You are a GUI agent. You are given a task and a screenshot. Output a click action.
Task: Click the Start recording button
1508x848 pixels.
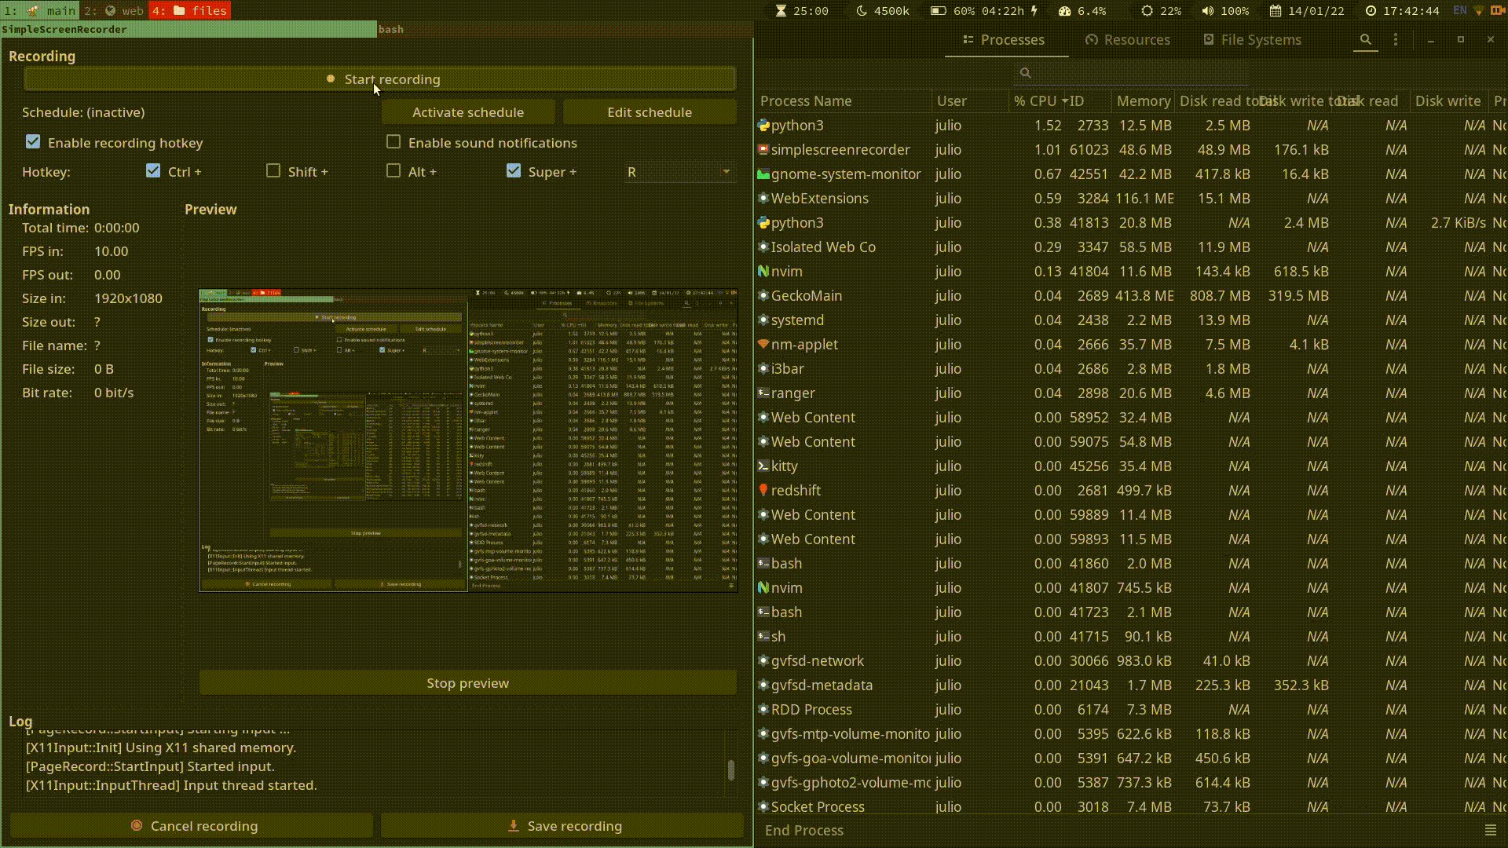pos(380,79)
